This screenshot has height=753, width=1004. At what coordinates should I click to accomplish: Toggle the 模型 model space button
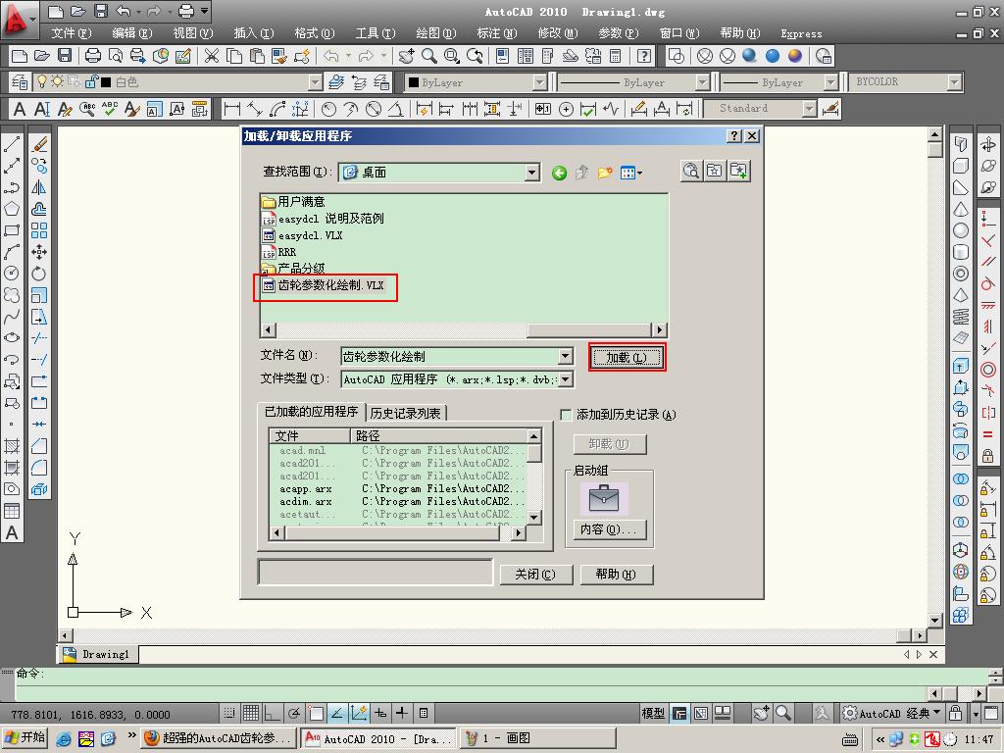pos(653,713)
